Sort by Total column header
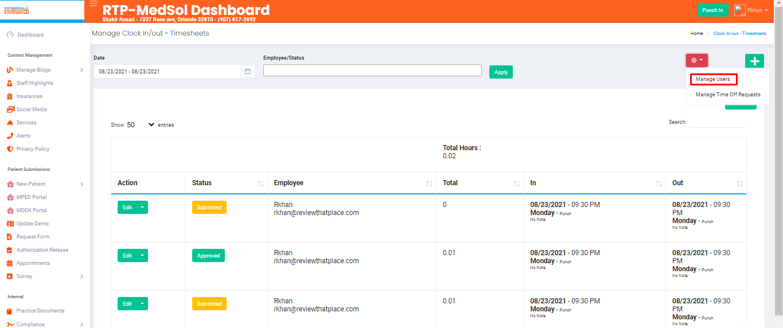Viewport: 783px width, 328px height. (480, 183)
